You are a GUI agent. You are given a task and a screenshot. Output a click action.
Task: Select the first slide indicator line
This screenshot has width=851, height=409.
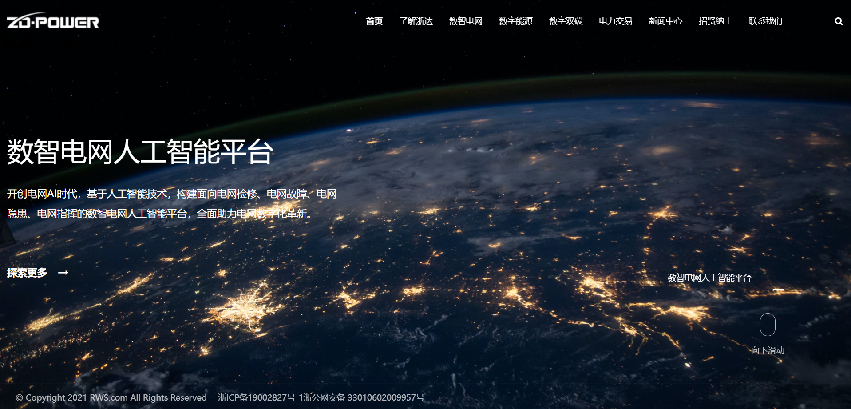[779, 254]
